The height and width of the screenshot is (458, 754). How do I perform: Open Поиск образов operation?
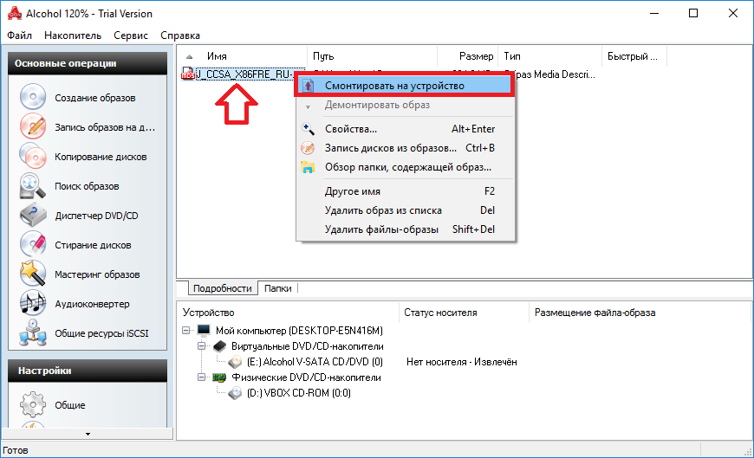click(x=87, y=186)
